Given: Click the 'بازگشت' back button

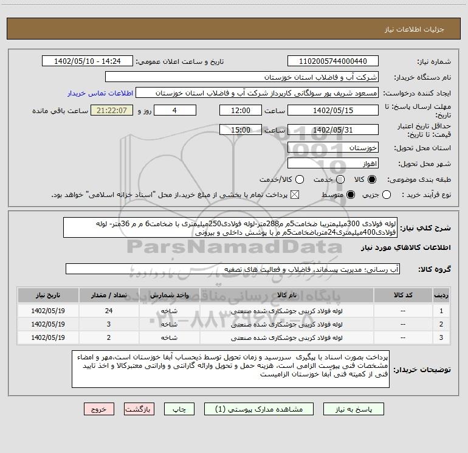Looking at the screenshot, I should tap(139, 409).
